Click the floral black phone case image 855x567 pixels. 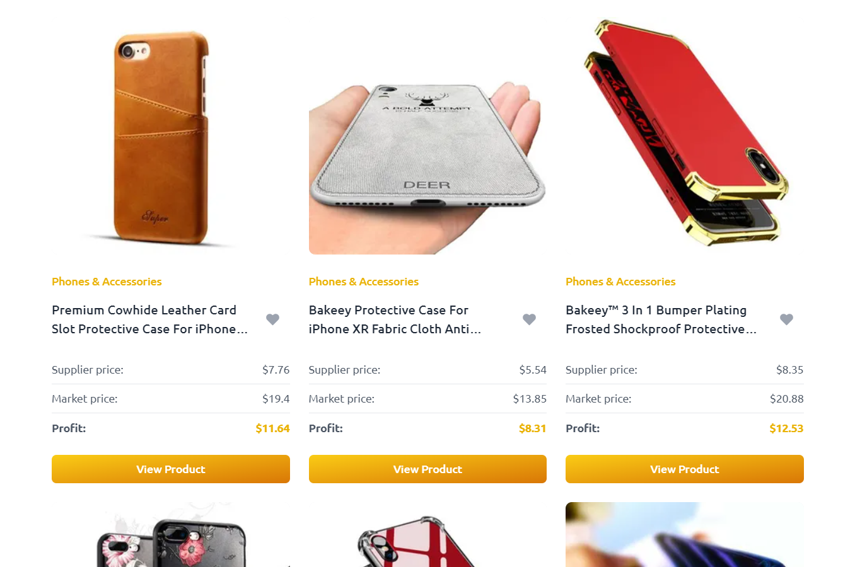171,535
